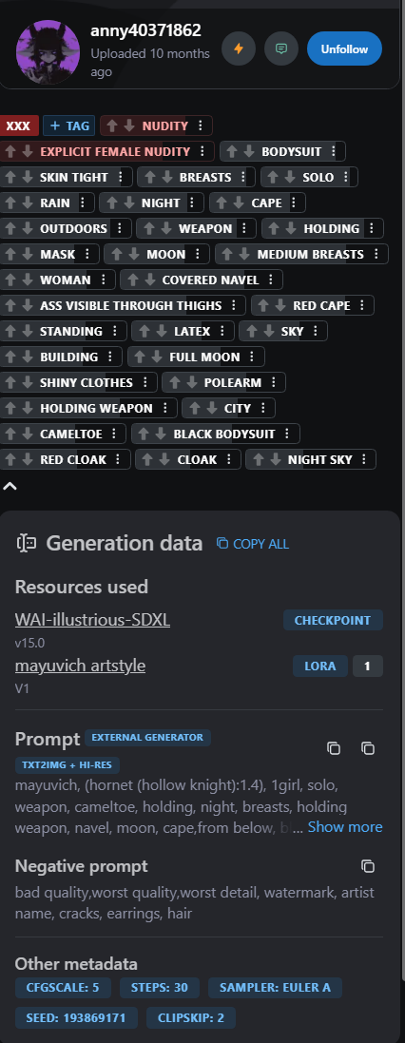Open three-dot menu on CITY tag

pyautogui.click(x=264, y=409)
